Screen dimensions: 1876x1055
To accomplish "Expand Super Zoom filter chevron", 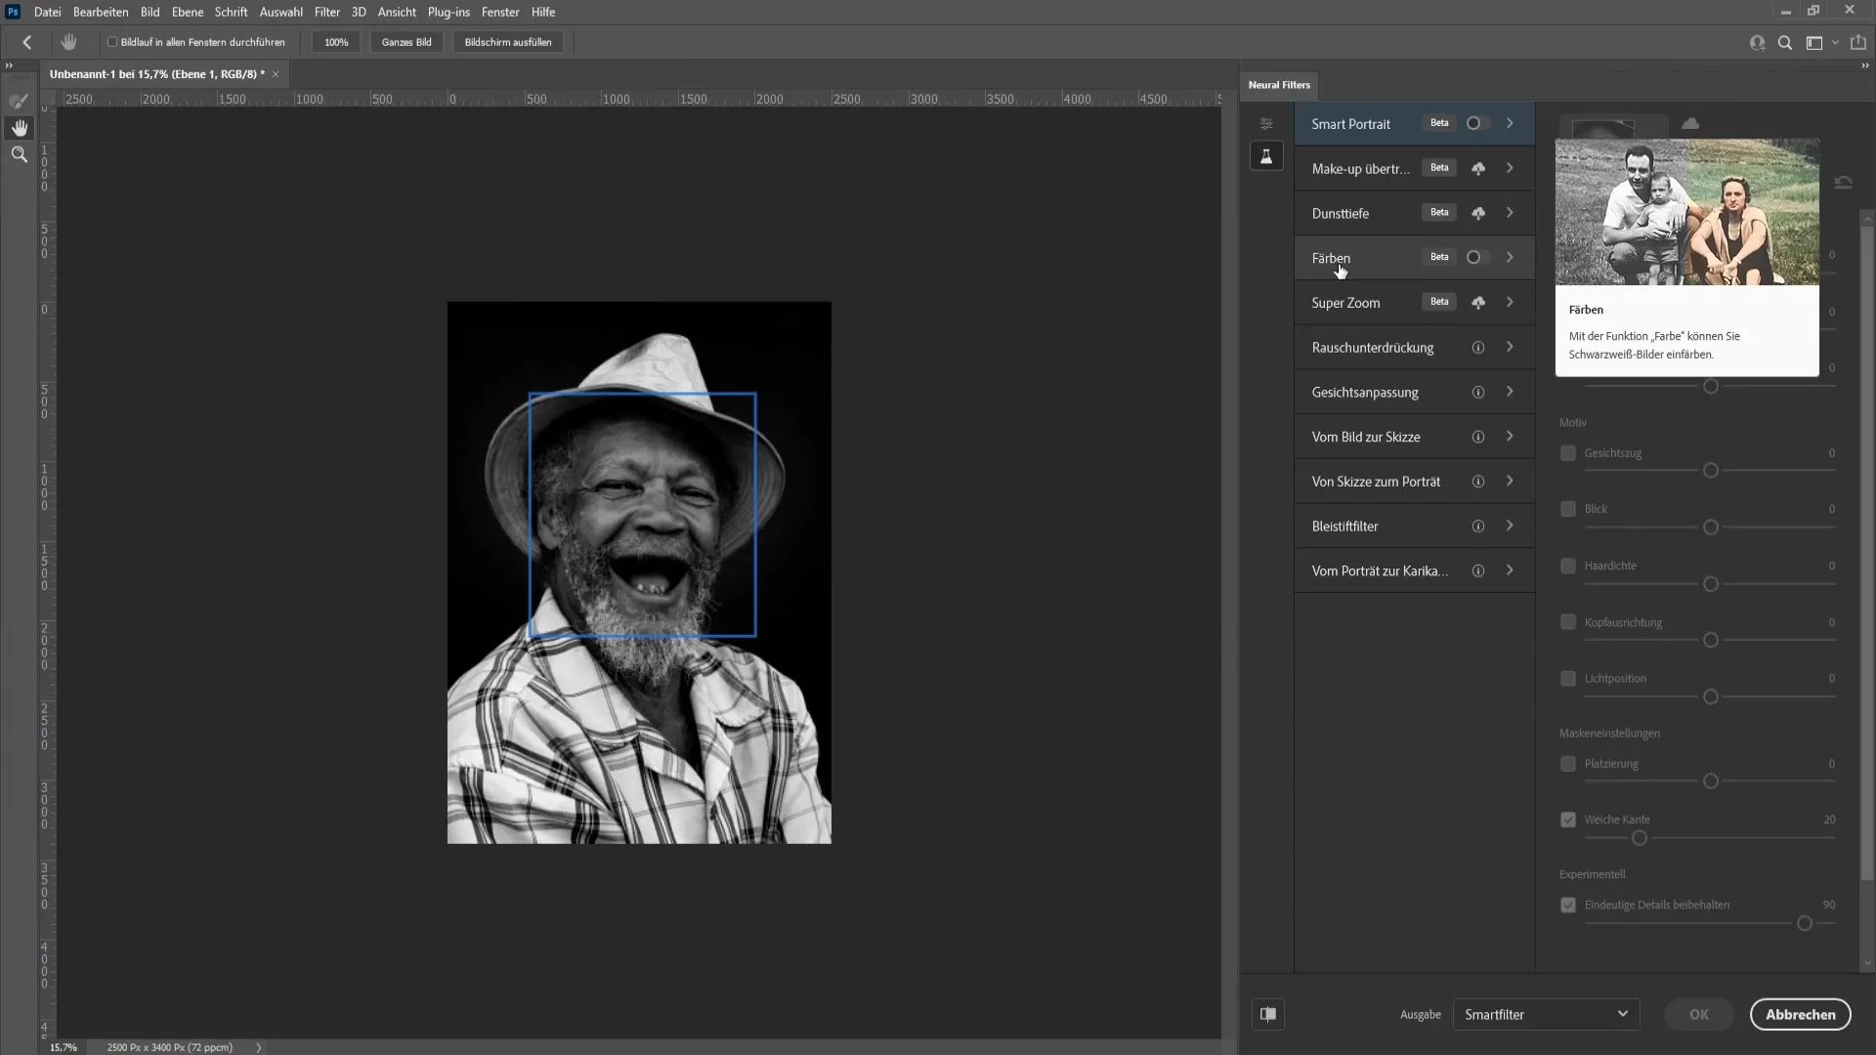I will (1511, 302).
